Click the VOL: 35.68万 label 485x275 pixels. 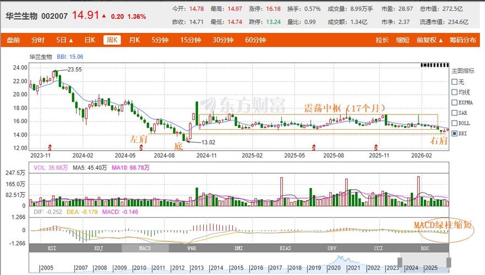point(51,168)
